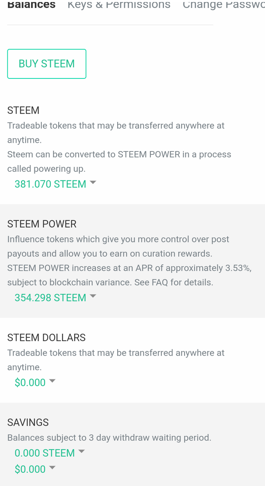Click the caret arrow beside 381.070 STEEM
The image size is (265, 486).
coord(93,182)
